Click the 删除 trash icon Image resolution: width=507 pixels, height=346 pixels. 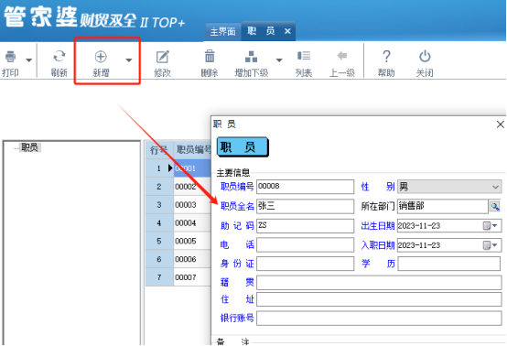click(x=210, y=56)
